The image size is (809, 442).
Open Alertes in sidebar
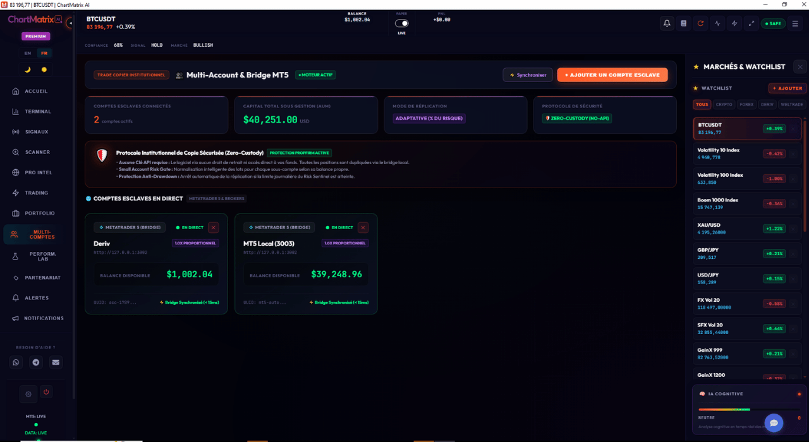coord(36,298)
